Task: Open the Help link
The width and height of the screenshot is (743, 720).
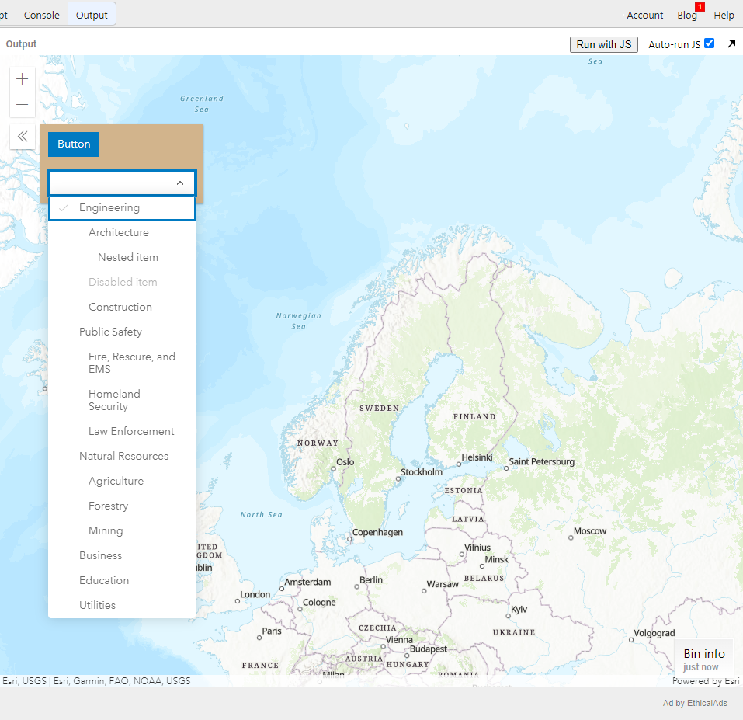Action: tap(724, 16)
